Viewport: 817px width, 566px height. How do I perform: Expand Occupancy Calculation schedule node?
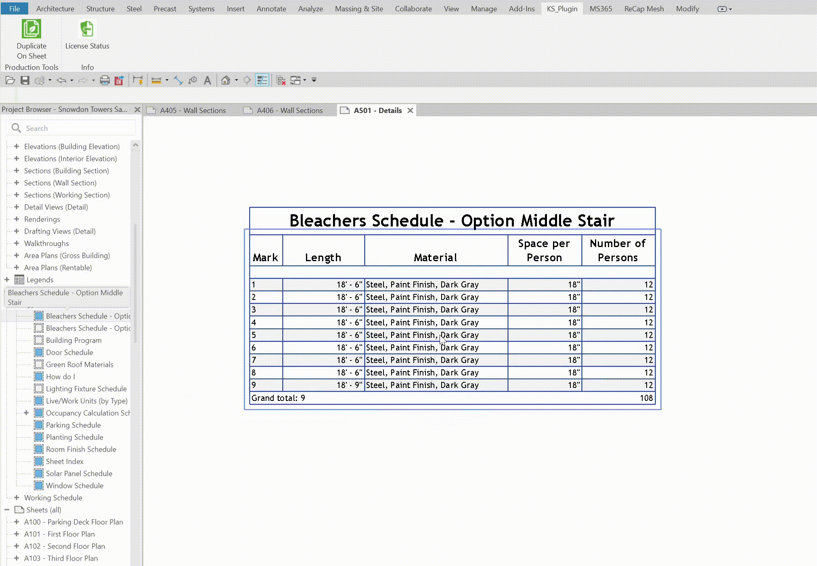click(26, 413)
